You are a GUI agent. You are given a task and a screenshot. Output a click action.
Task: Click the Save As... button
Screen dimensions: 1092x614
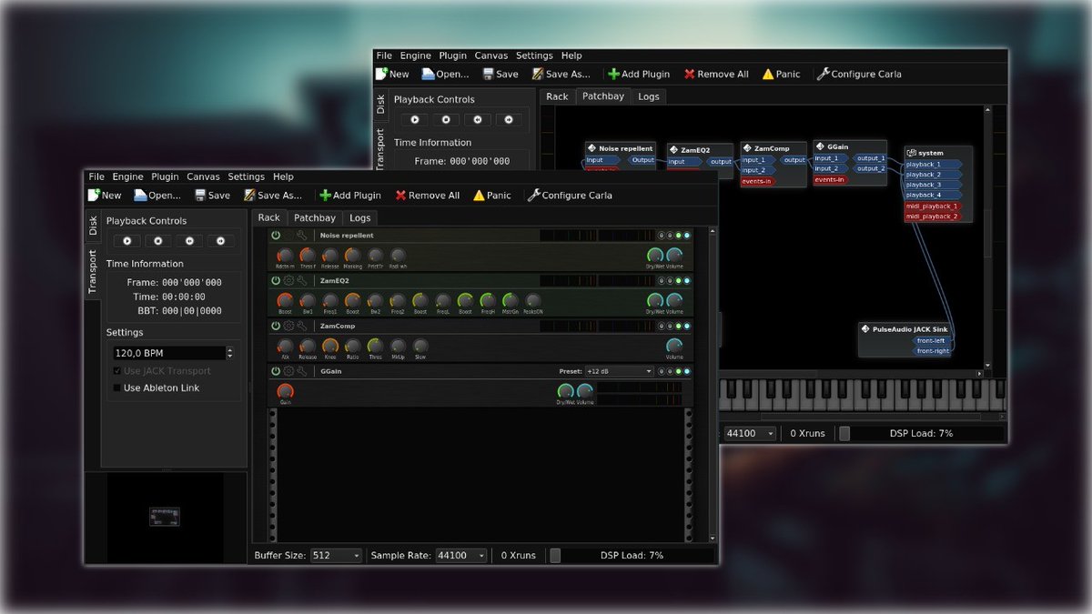pos(274,195)
